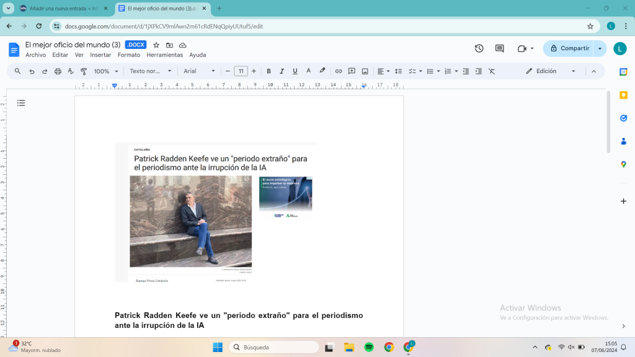Click the insert link icon
The height and width of the screenshot is (357, 635).
tap(338, 71)
